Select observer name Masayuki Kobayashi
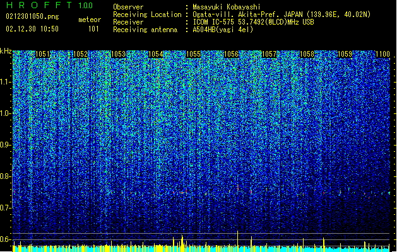Viewport: 397px width, 252px height. tap(227, 7)
